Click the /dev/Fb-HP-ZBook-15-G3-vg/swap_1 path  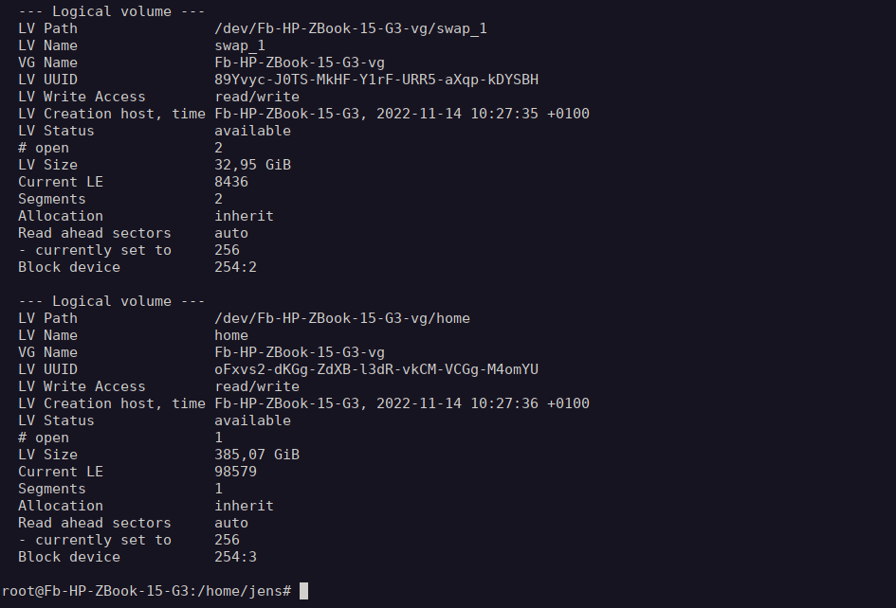pos(351,28)
